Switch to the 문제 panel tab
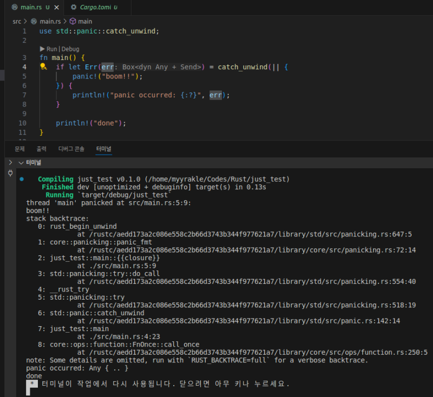Screen dimensions: 433x397 tap(19, 148)
